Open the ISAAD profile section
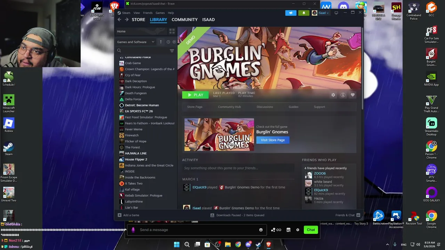This screenshot has height=250, width=445. (x=209, y=19)
